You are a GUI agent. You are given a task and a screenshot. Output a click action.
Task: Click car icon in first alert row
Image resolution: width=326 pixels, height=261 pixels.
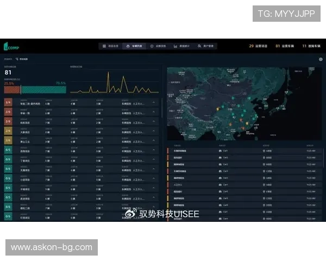(x=220, y=150)
